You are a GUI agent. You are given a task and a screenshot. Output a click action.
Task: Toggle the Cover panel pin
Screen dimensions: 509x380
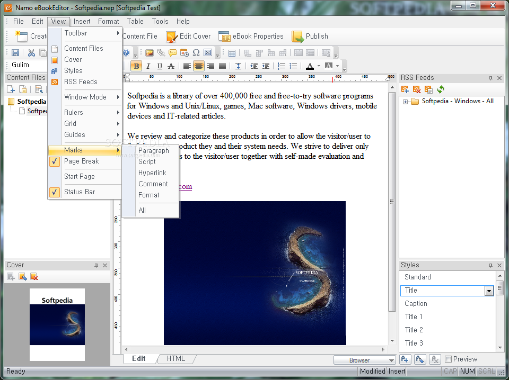(96, 265)
